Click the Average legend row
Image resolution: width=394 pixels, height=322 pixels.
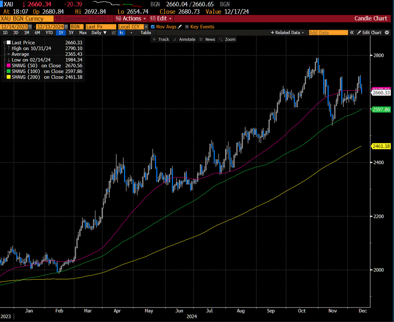45,54
